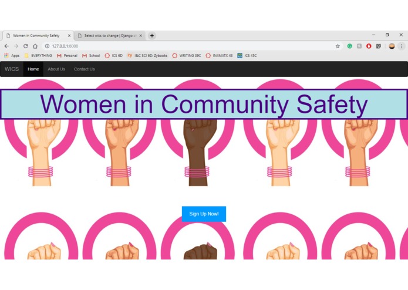Open the Contact Us page
The height and width of the screenshot is (290, 408).
pos(85,69)
